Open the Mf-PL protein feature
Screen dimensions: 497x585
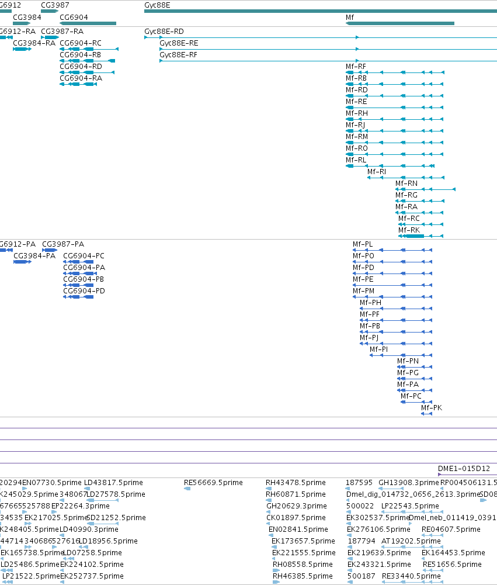coord(392,250)
